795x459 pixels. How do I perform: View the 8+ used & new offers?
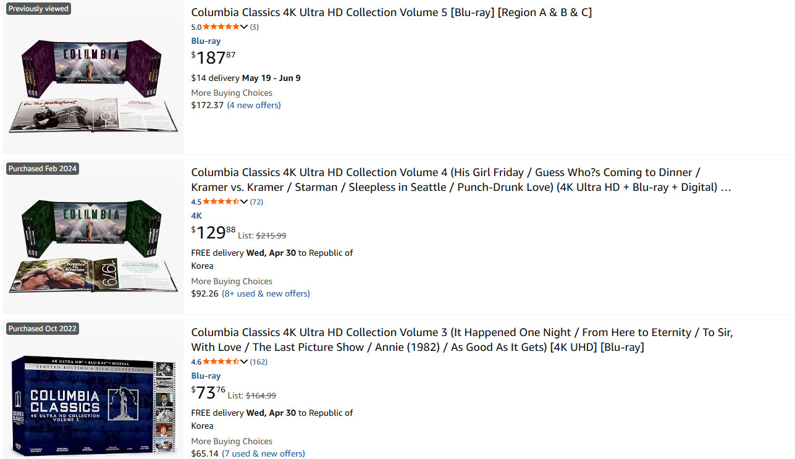pos(266,293)
